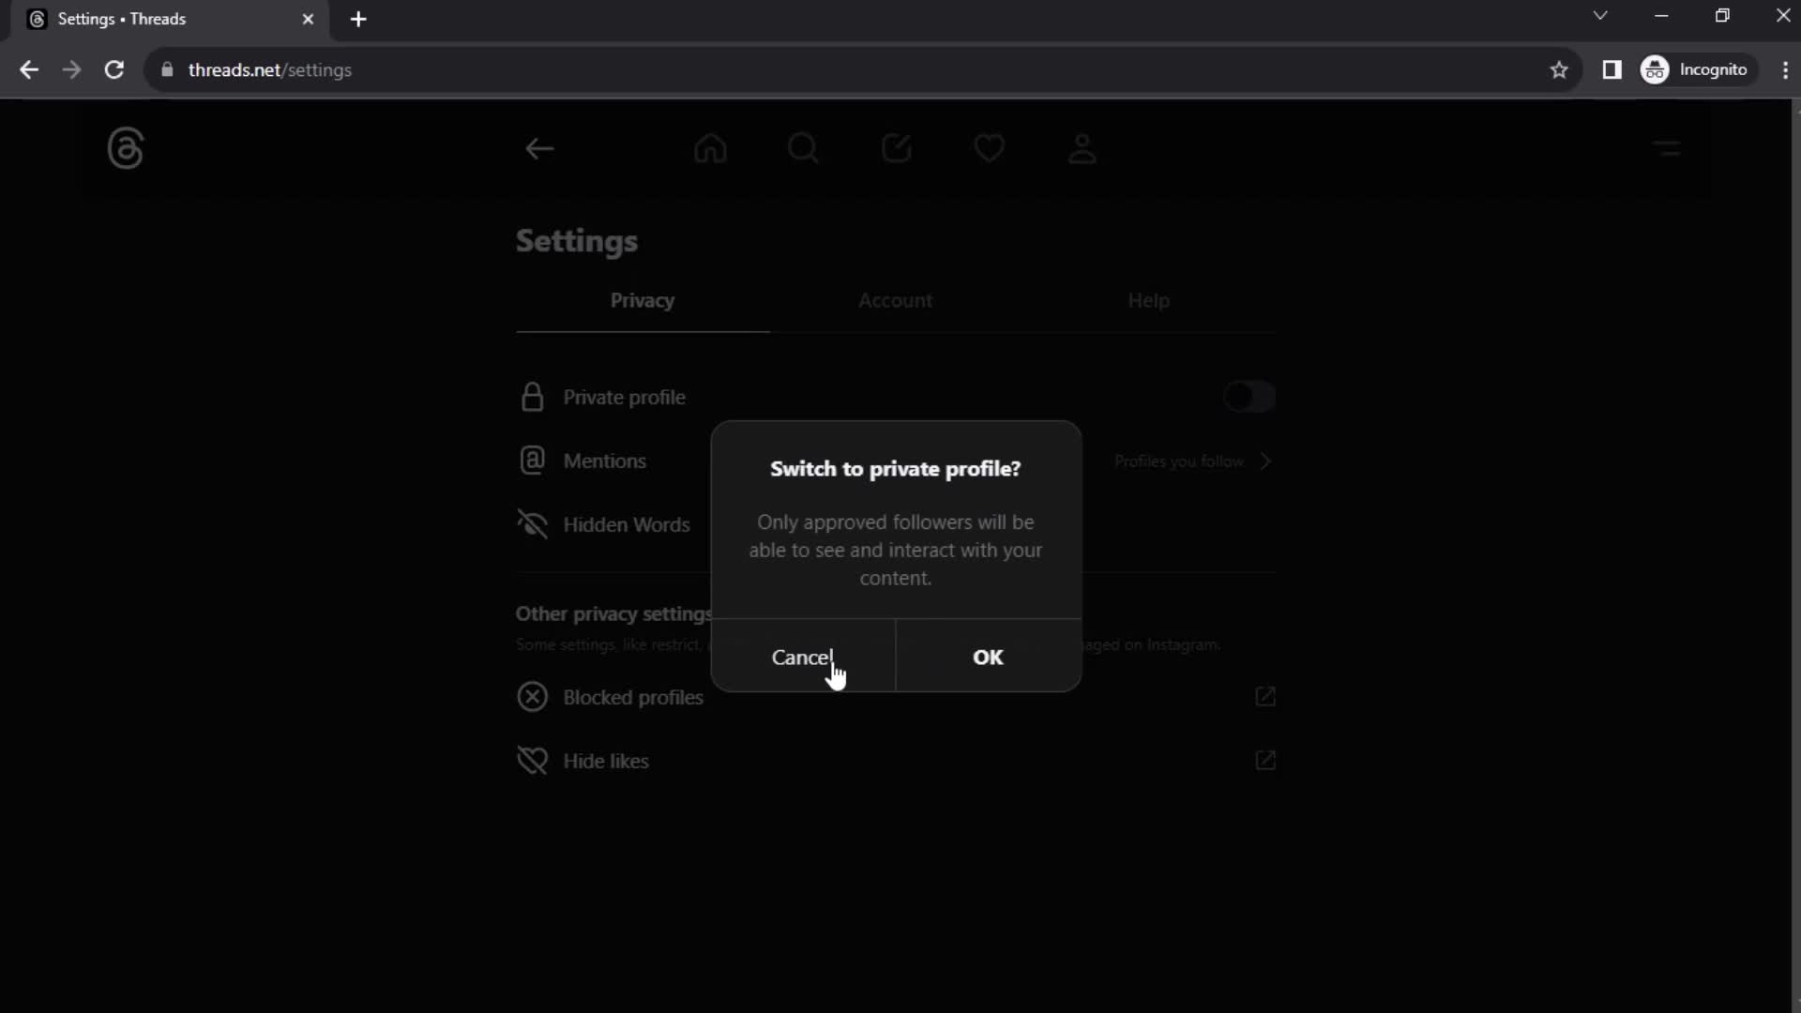Click the compose/post icon

897,148
